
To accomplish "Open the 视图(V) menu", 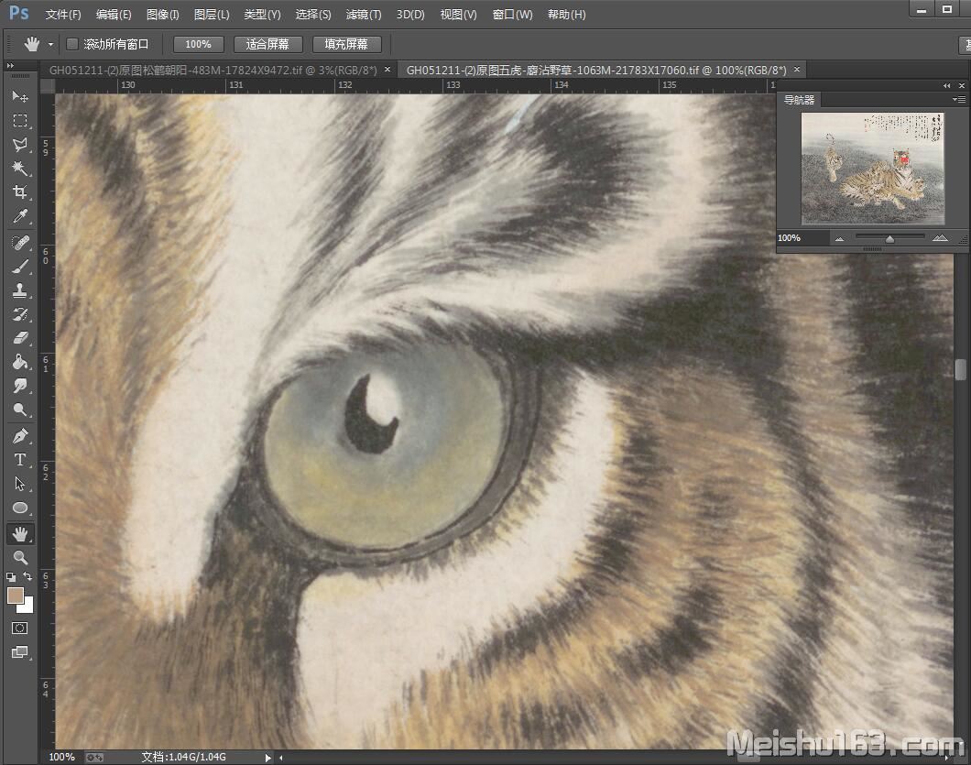I will [x=458, y=15].
